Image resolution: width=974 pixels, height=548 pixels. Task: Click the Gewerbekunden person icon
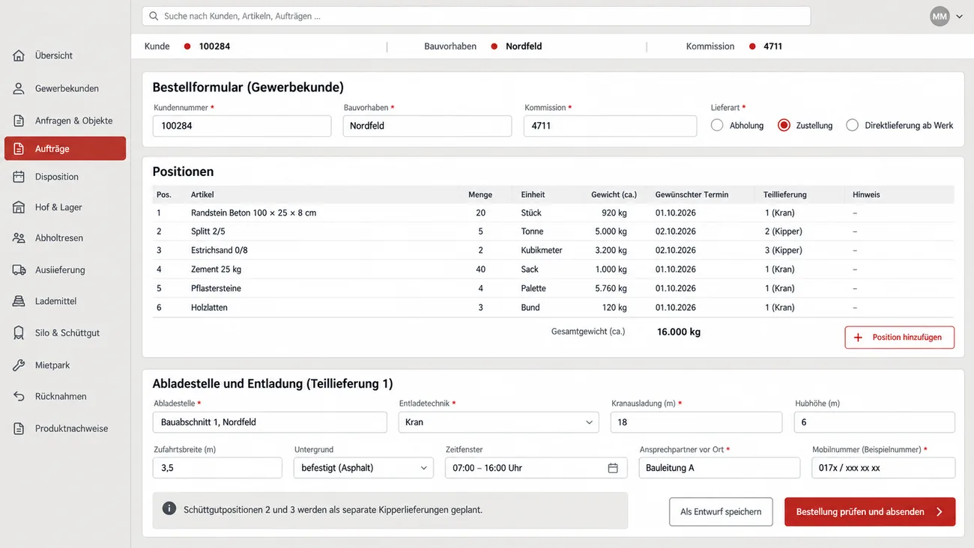coord(19,88)
